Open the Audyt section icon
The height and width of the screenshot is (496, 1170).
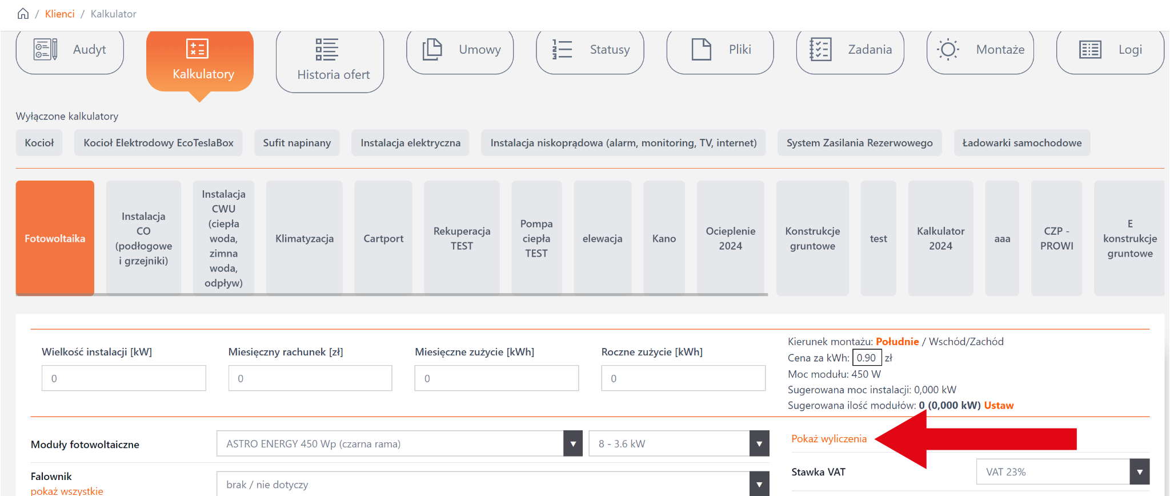tap(46, 50)
